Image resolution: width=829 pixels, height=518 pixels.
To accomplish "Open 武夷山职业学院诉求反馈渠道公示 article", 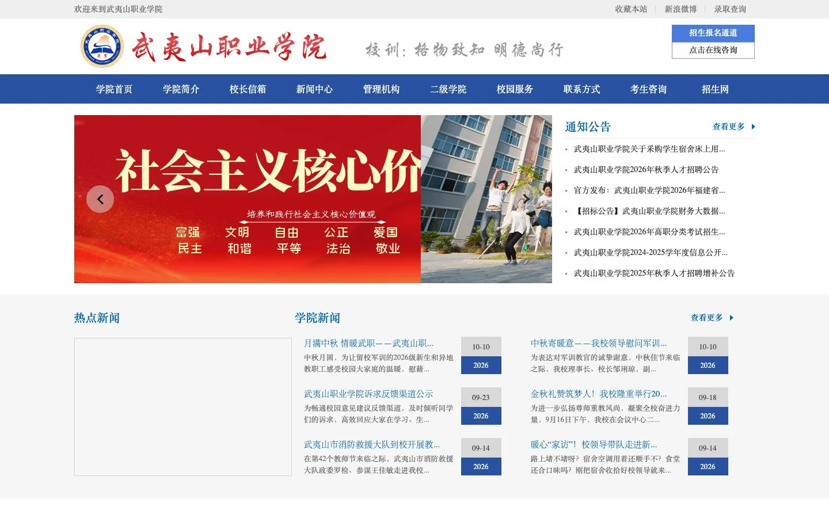I will 368,394.
